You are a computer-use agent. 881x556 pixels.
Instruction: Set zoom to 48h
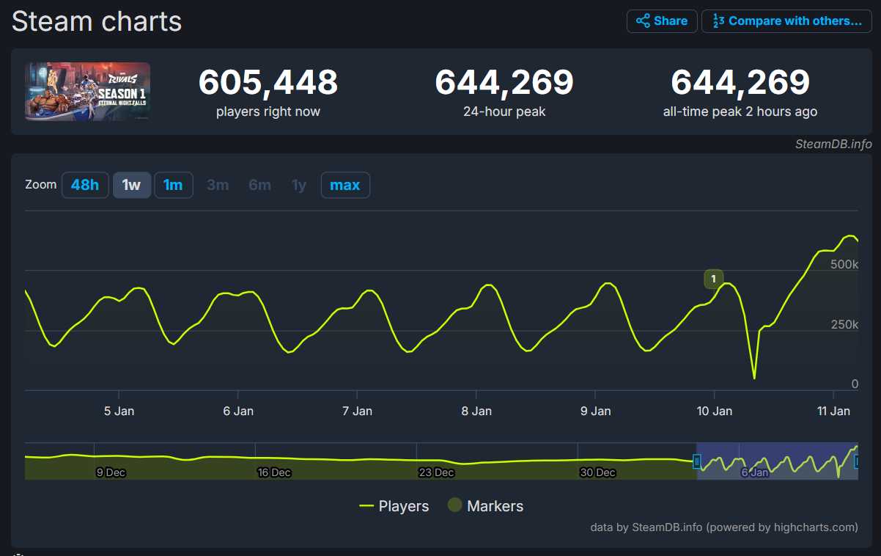(85, 185)
